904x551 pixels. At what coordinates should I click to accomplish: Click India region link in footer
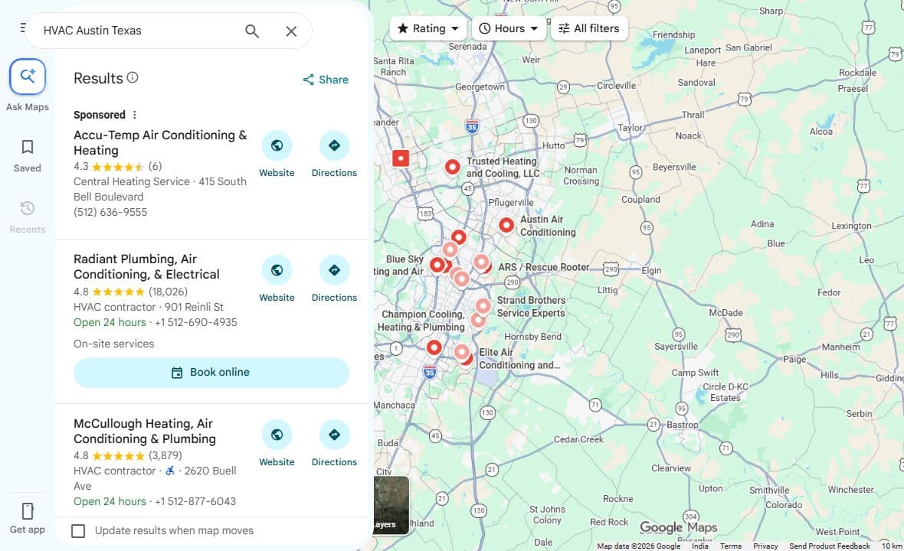click(700, 546)
